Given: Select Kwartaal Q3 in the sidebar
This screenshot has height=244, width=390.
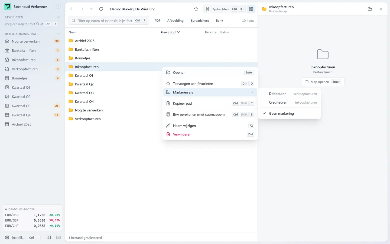Looking at the screenshot, I should [x=32, y=106].
